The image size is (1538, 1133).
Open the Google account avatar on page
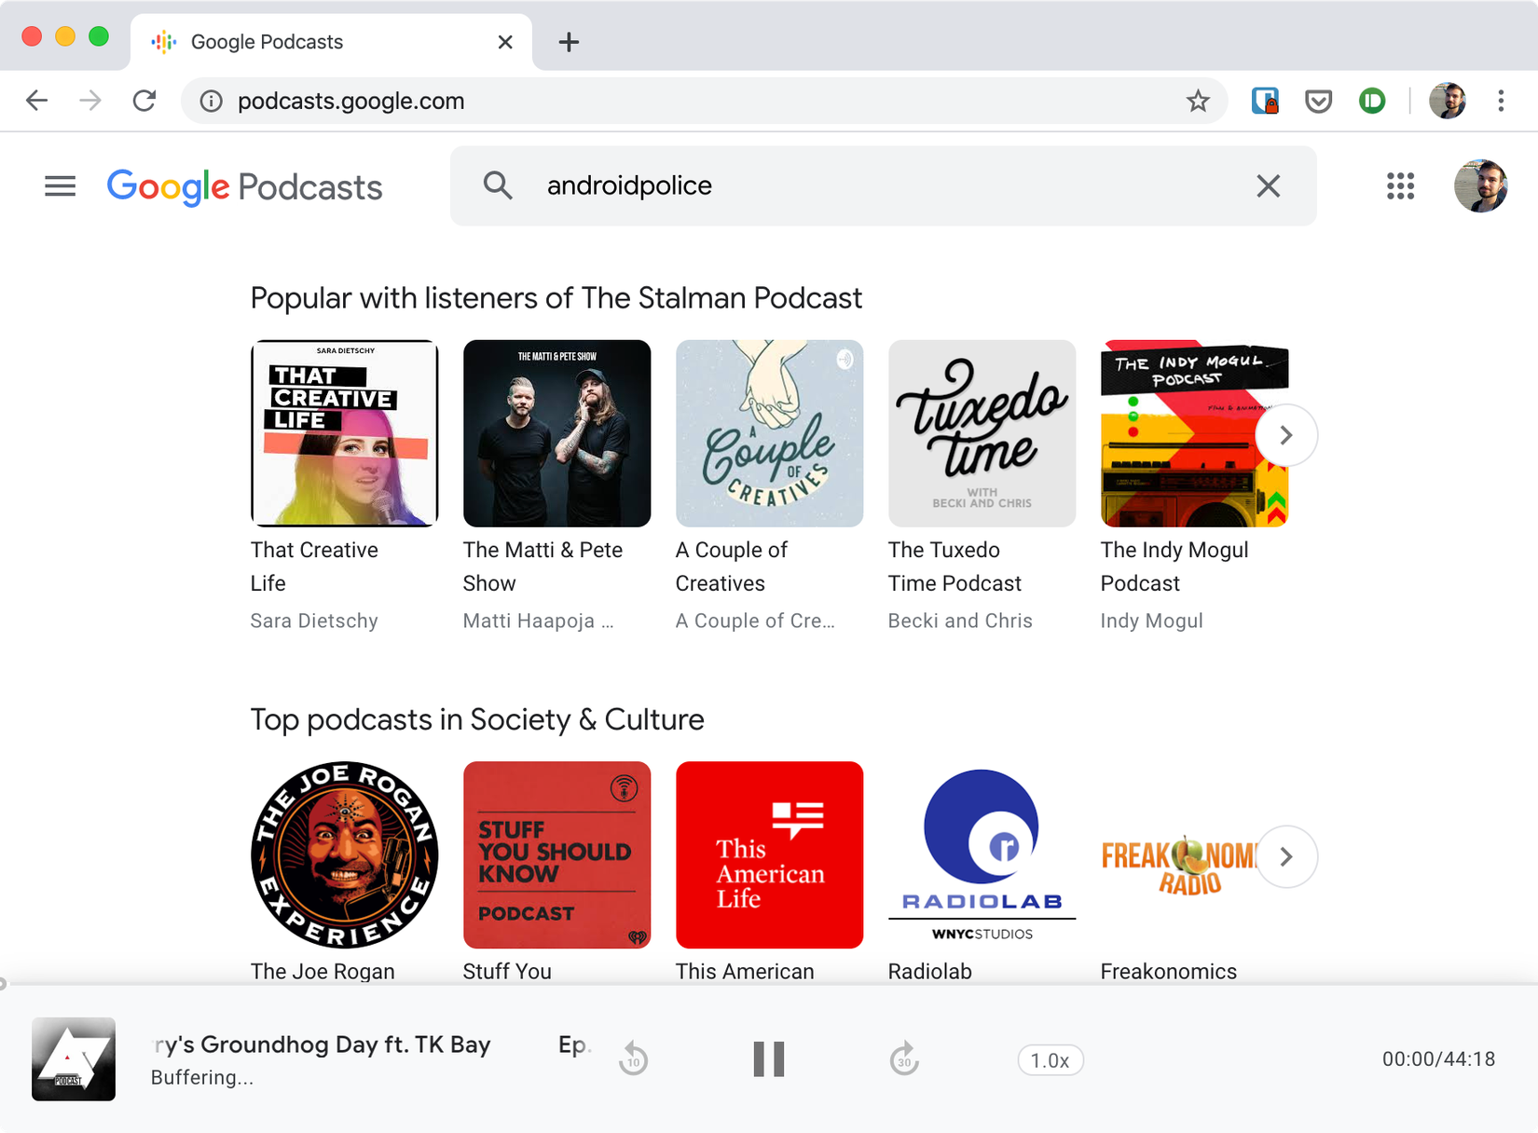point(1480,186)
